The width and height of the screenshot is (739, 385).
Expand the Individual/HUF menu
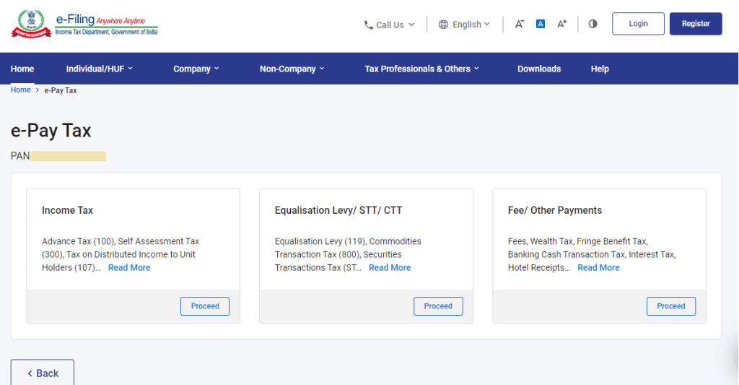click(100, 69)
